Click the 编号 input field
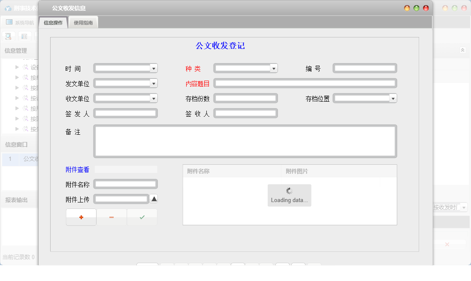The image size is (471, 281). click(365, 68)
